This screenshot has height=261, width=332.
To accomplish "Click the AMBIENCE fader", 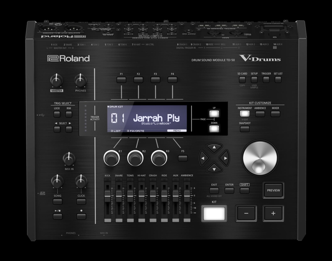I will (x=187, y=197).
